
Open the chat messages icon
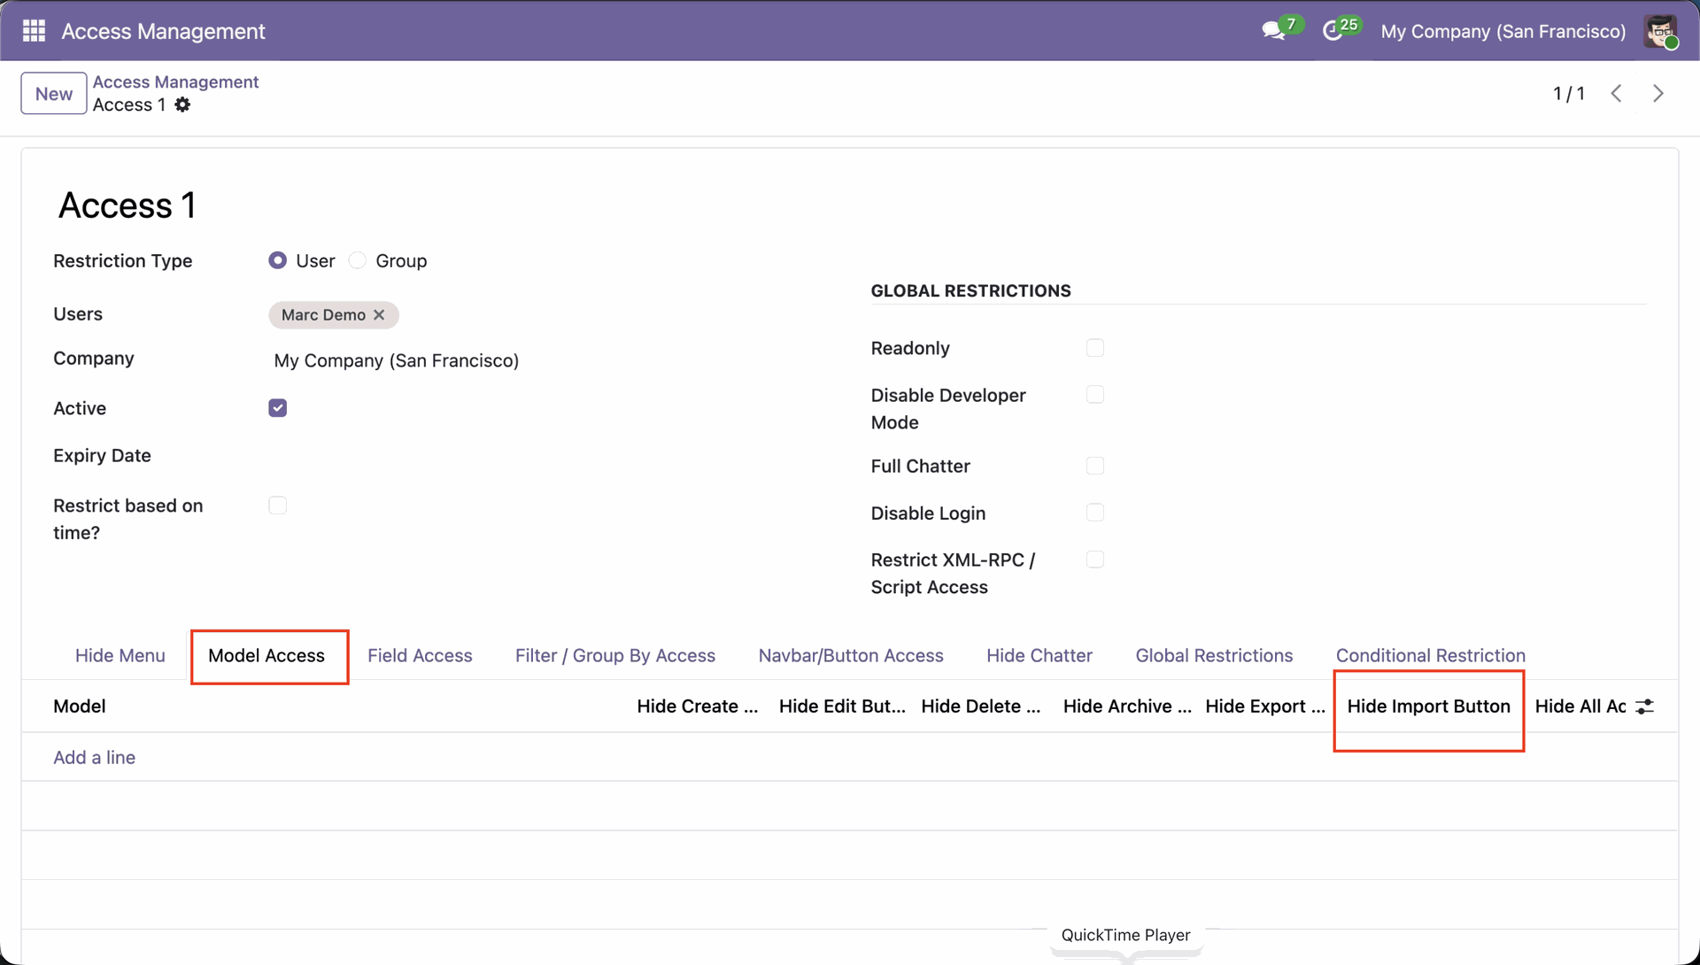[x=1273, y=31]
